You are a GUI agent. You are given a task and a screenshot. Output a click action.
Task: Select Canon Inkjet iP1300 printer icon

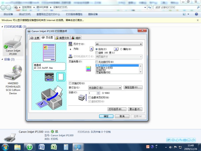click(x=13, y=43)
